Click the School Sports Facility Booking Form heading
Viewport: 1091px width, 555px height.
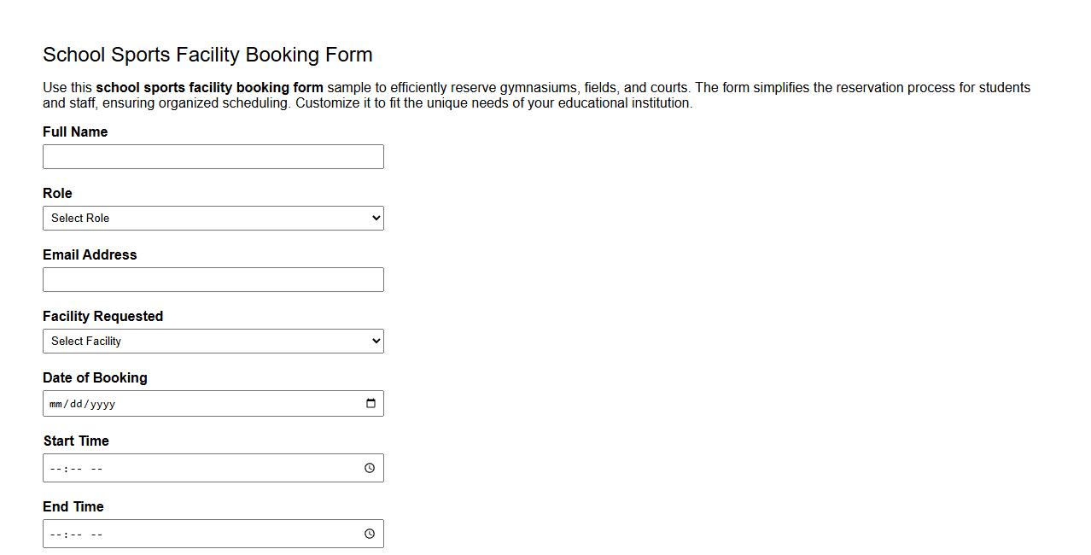[x=207, y=54]
